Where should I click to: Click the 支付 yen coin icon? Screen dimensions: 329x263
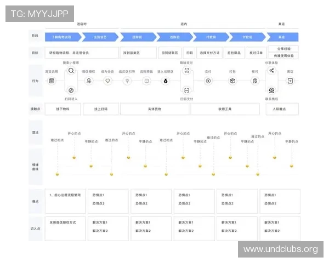click(x=208, y=81)
